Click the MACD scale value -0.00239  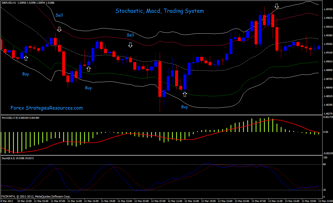click(x=328, y=153)
